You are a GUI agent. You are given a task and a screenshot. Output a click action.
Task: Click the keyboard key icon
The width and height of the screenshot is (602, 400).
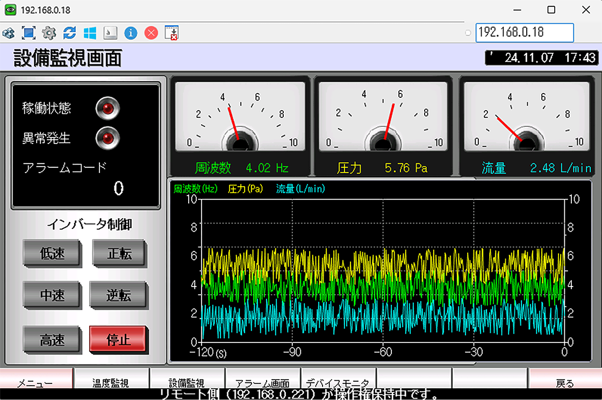(x=110, y=33)
